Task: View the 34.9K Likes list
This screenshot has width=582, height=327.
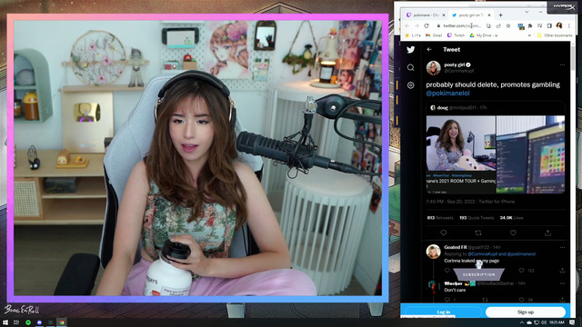Action: point(511,218)
